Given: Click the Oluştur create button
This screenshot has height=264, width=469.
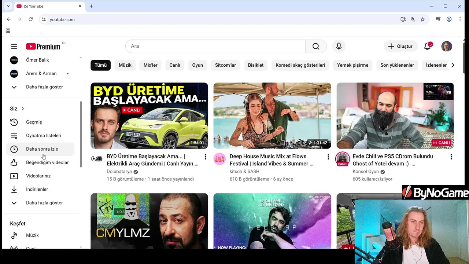Looking at the screenshot, I should [400, 46].
